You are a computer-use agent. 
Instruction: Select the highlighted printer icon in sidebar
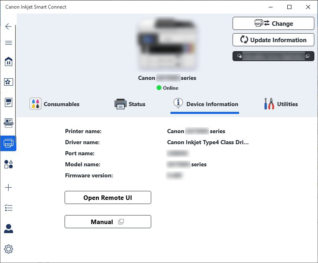pos(8,143)
